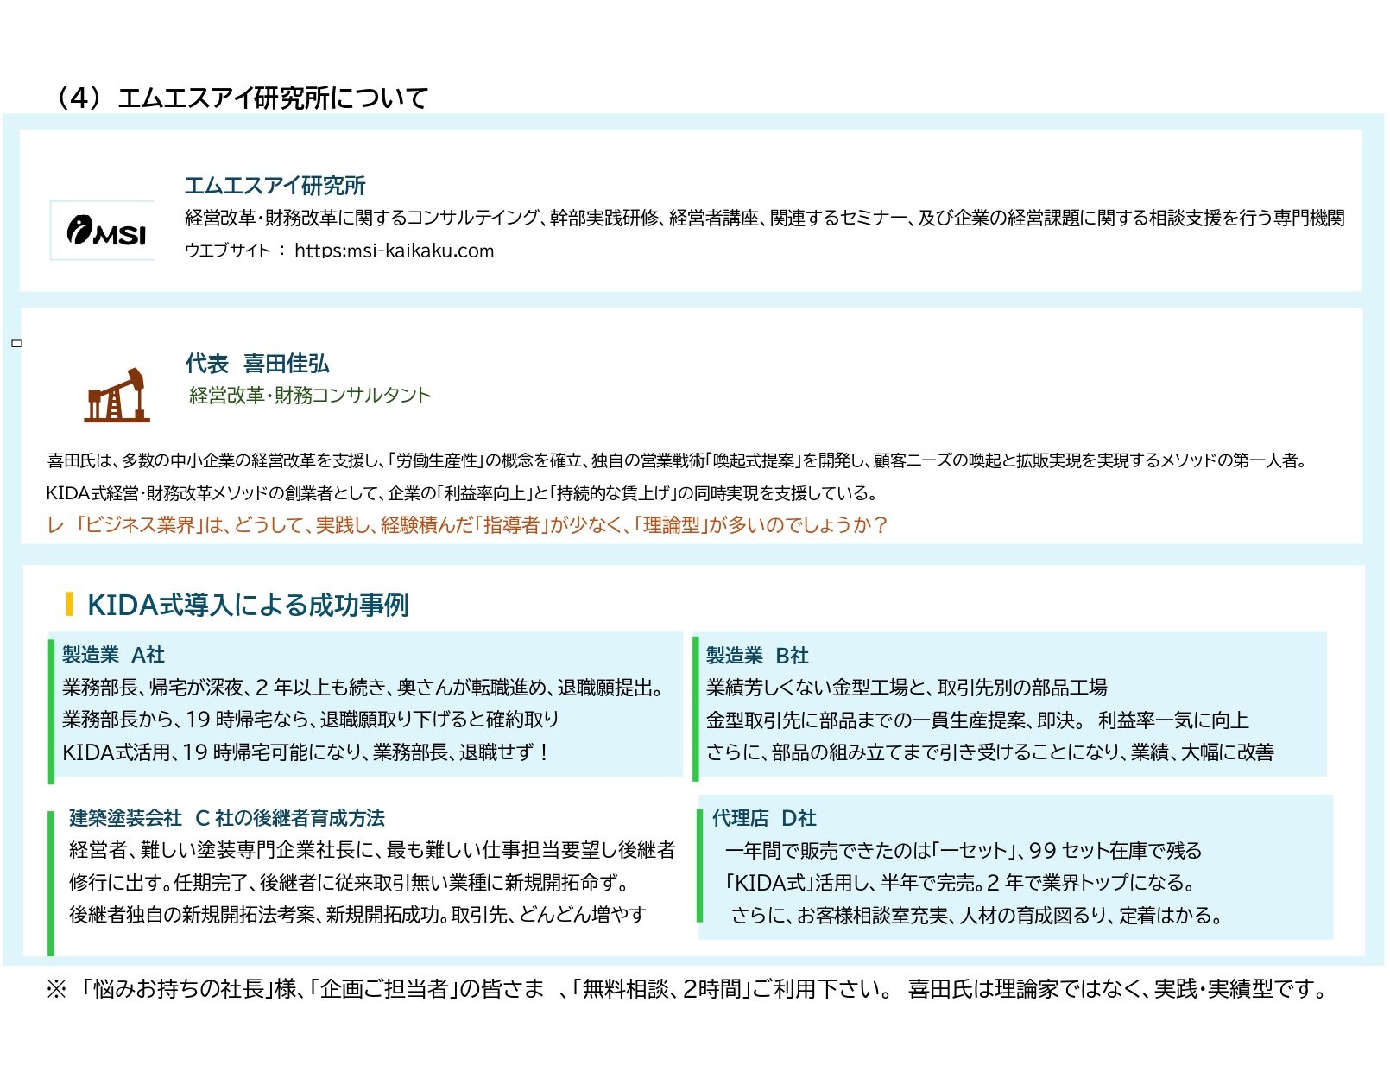Click the green bar beside 代理店 D社

(700, 866)
